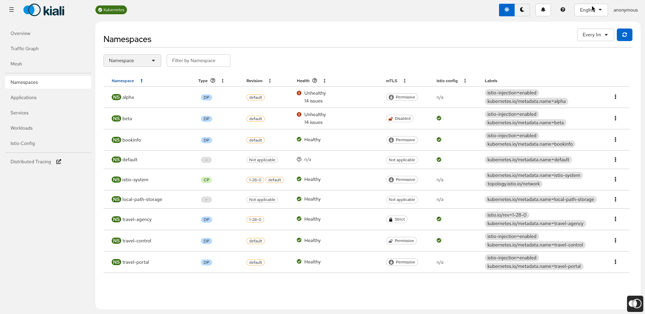Open the Kiali help menu via question mark icon

(563, 10)
